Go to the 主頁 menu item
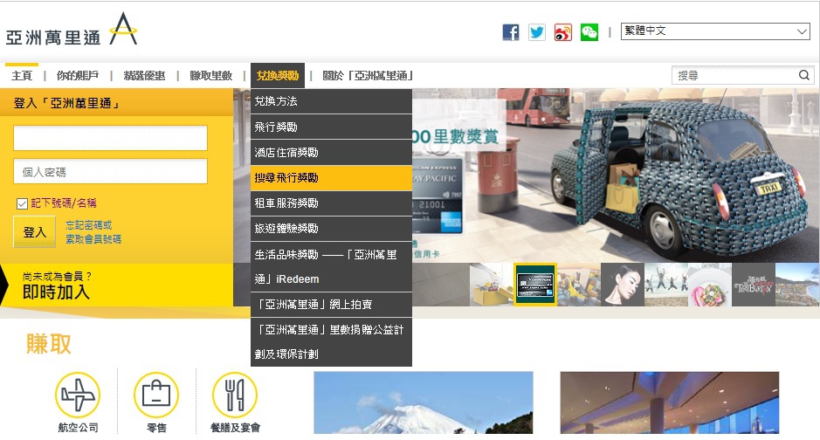 tap(22, 76)
